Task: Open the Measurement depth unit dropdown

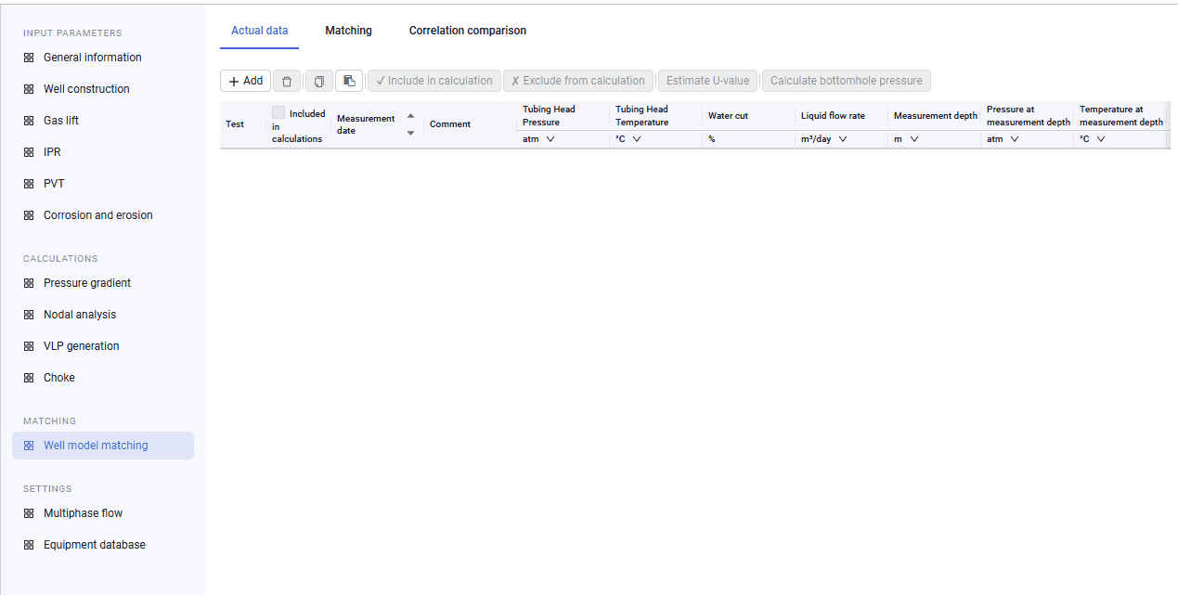Action: tap(906, 139)
